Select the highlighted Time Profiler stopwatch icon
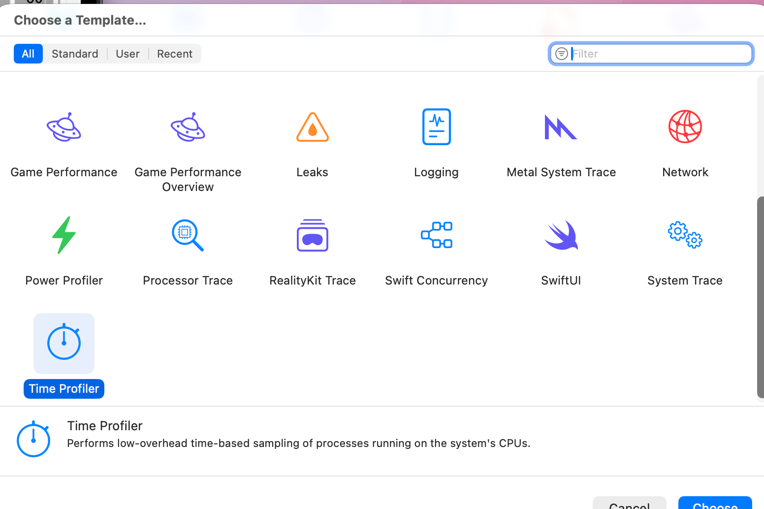764x509 pixels. 64,343
